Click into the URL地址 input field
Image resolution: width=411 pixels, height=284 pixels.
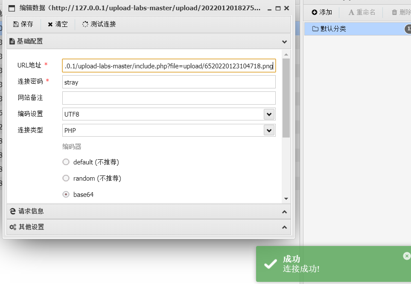(169, 66)
